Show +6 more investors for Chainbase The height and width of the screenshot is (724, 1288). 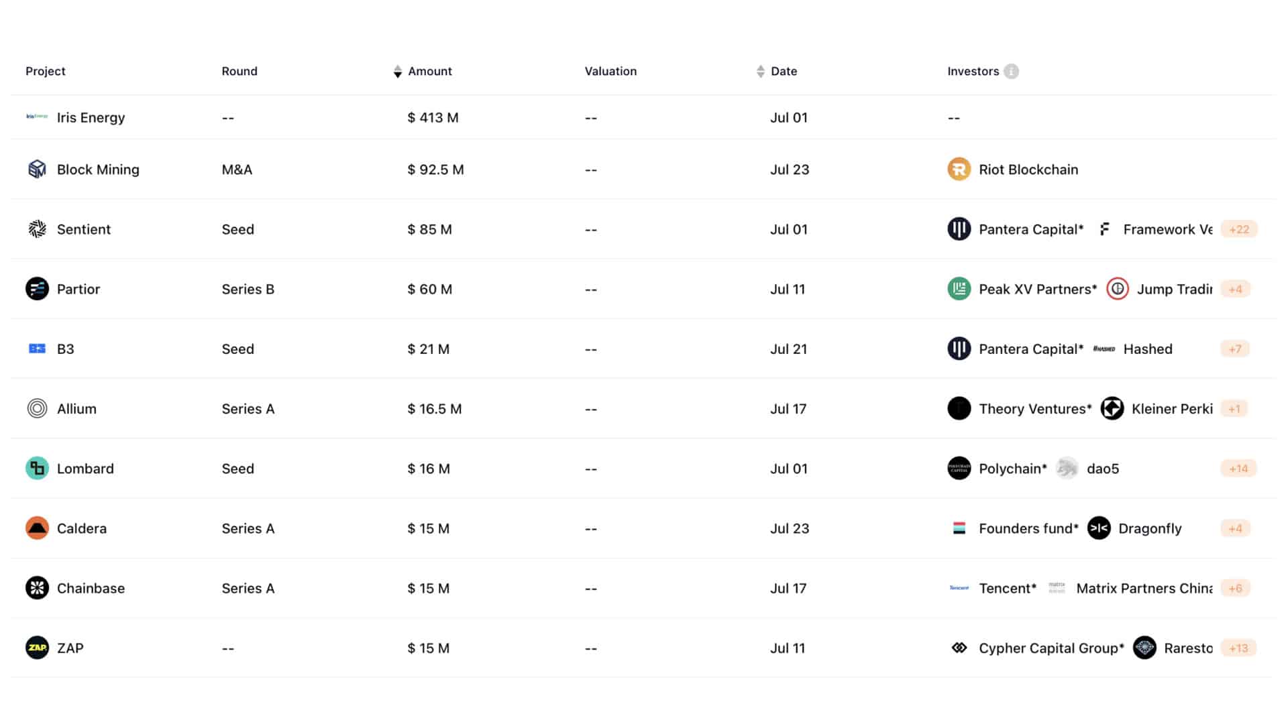[x=1235, y=588]
